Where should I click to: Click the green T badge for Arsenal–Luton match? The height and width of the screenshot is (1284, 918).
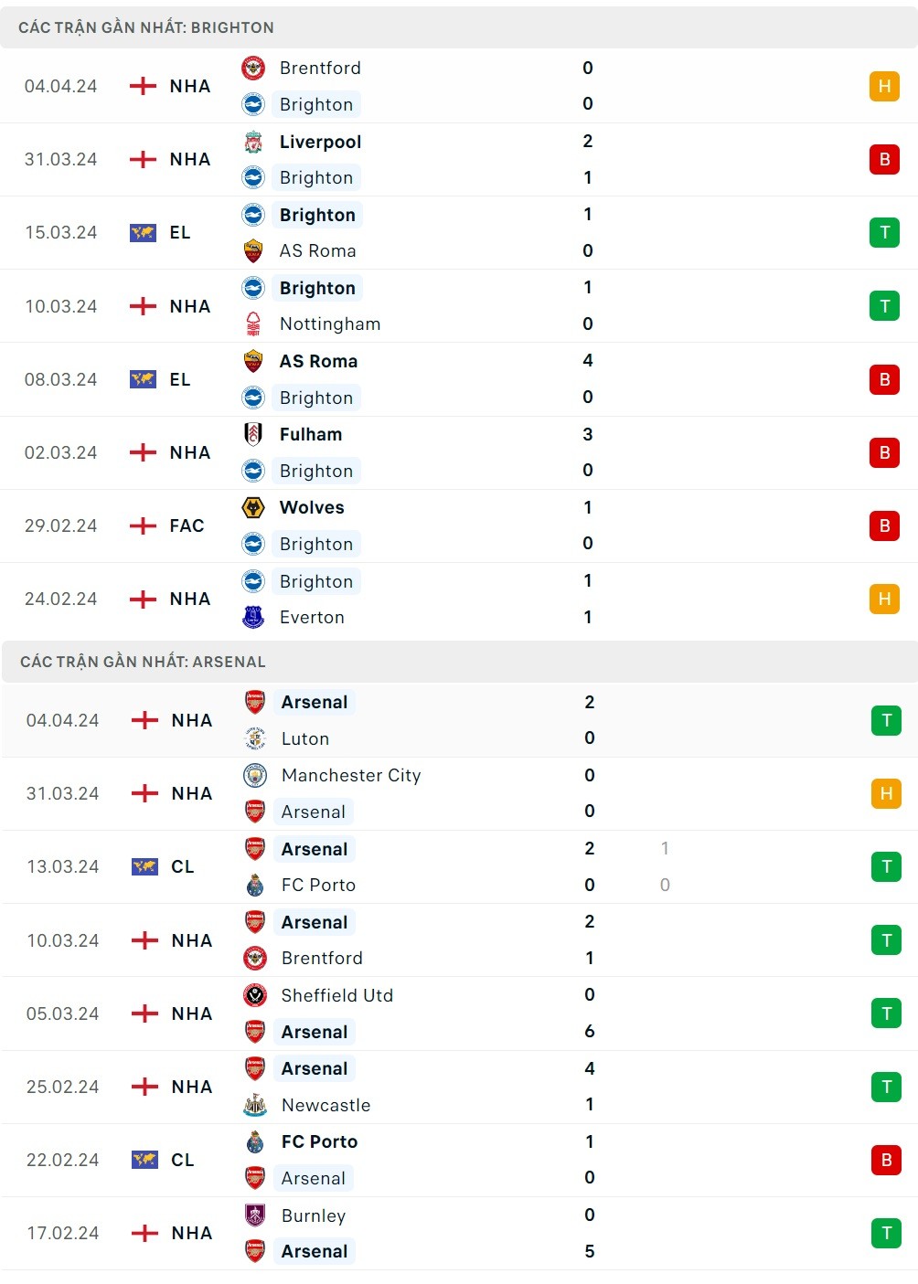pyautogui.click(x=886, y=720)
